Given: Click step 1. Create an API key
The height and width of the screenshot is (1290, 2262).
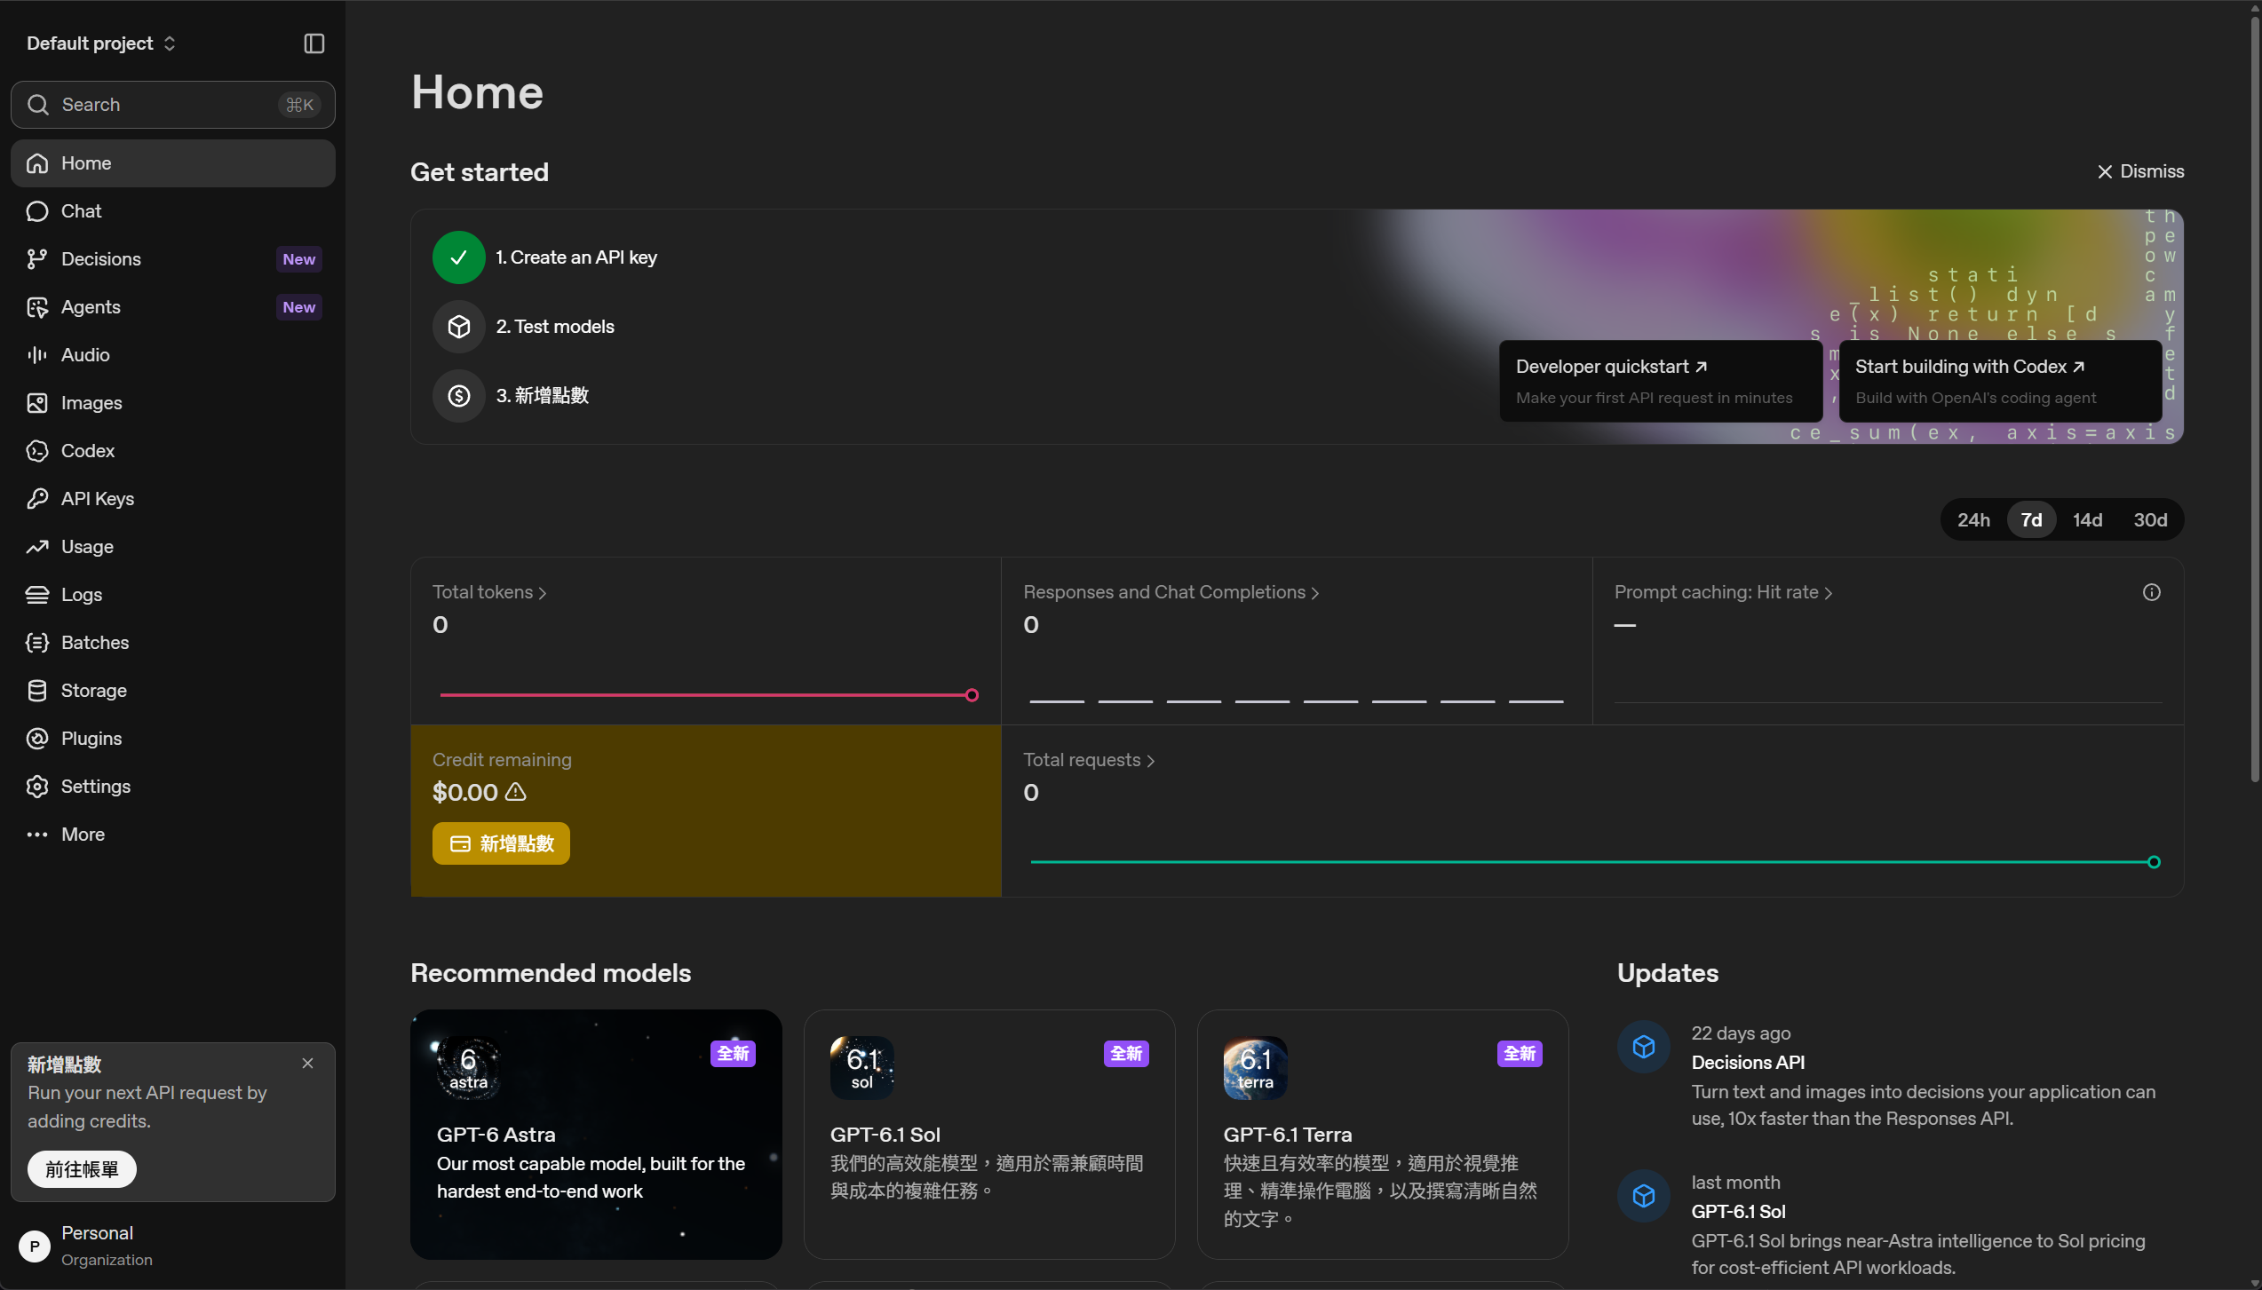Looking at the screenshot, I should coord(544,257).
